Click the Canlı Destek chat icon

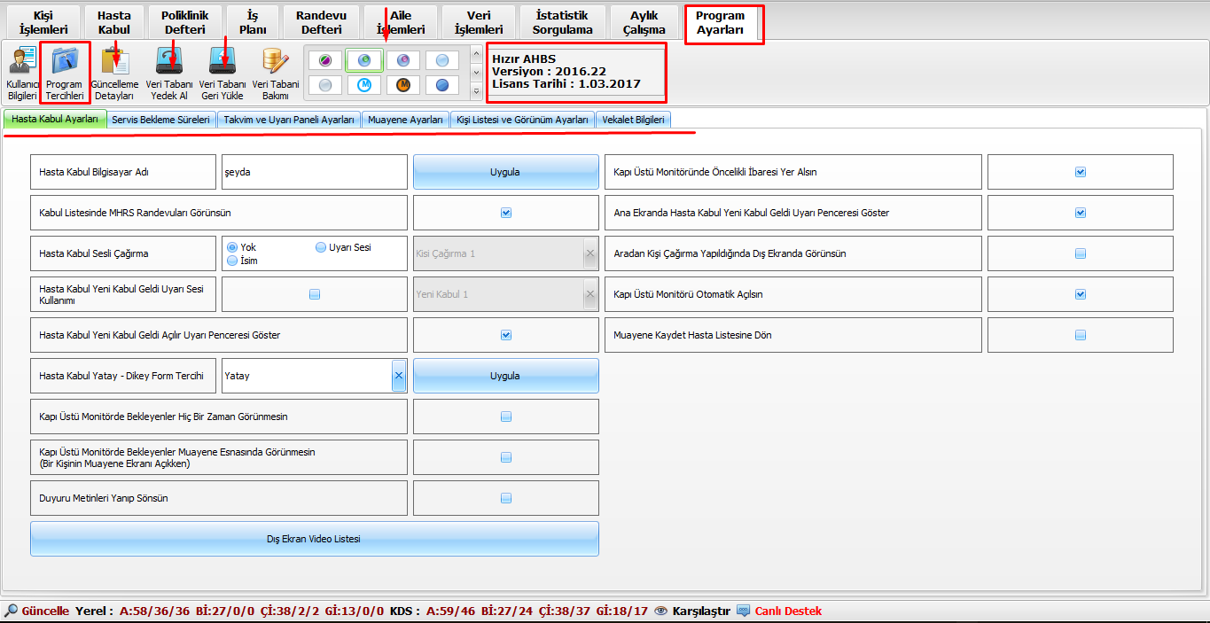[743, 611]
